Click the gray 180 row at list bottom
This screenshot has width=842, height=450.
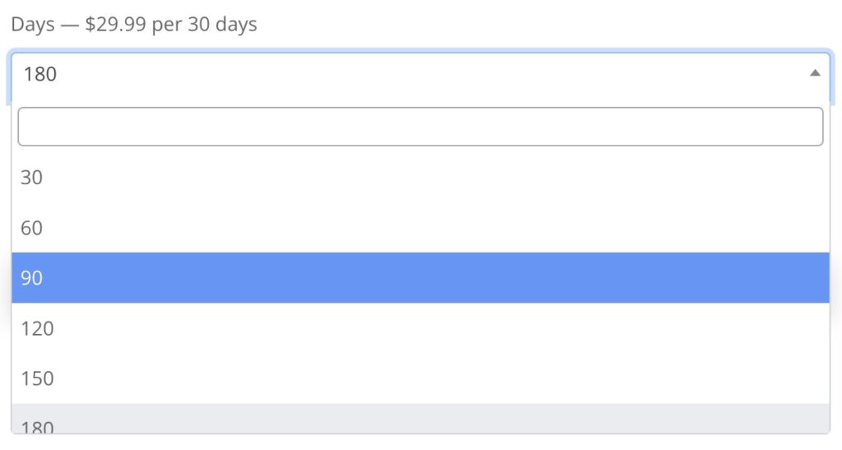(x=420, y=420)
